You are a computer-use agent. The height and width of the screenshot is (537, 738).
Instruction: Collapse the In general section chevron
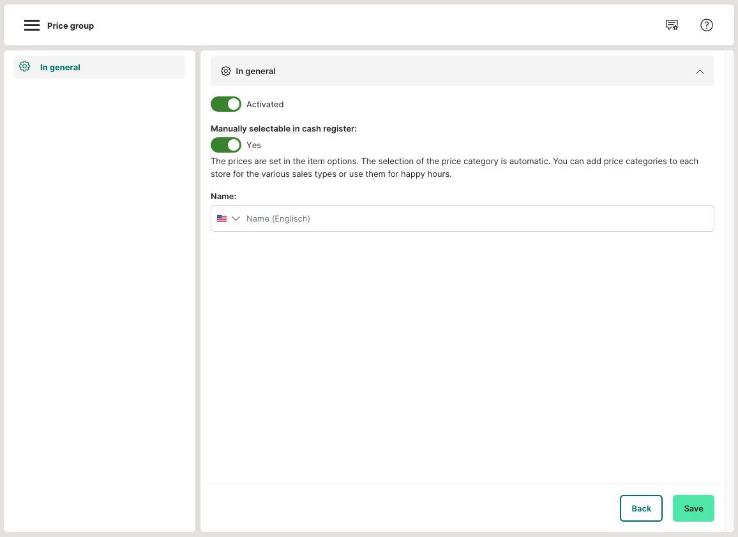coord(700,72)
